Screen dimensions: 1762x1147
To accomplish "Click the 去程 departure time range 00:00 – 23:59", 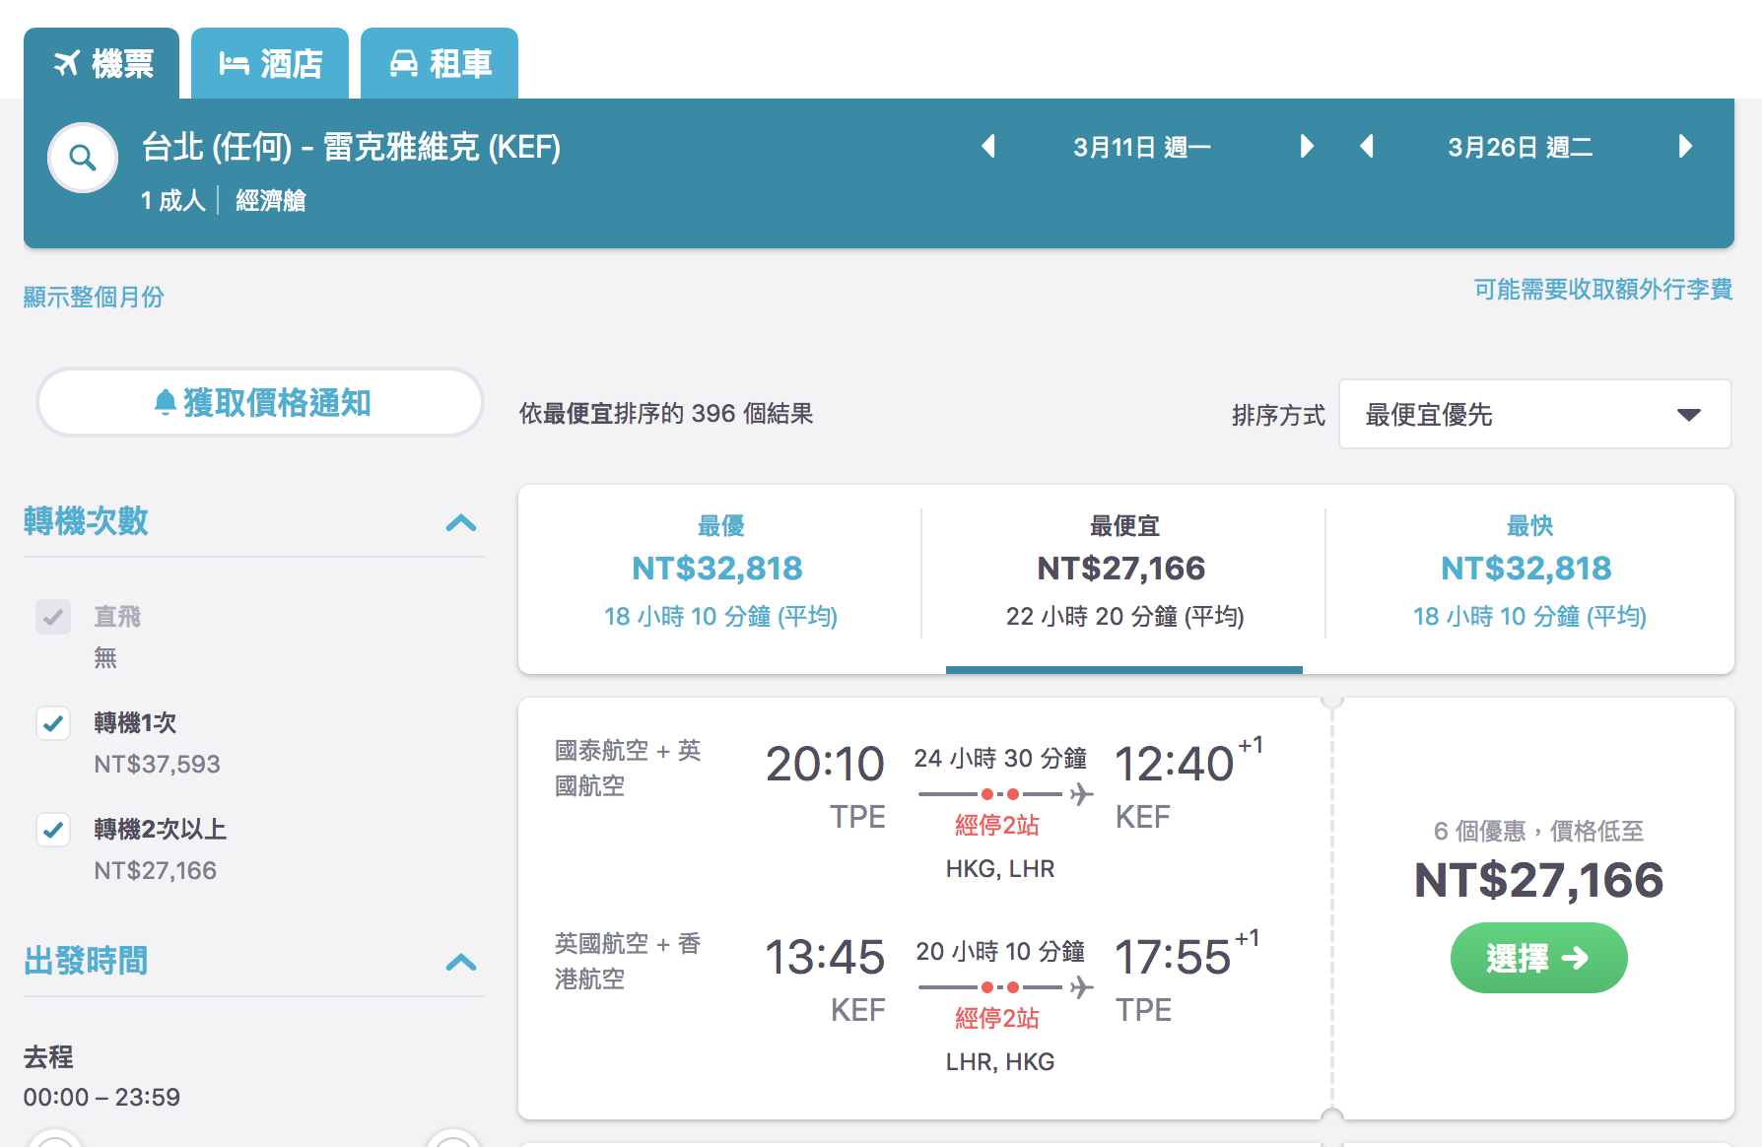I will (102, 1097).
